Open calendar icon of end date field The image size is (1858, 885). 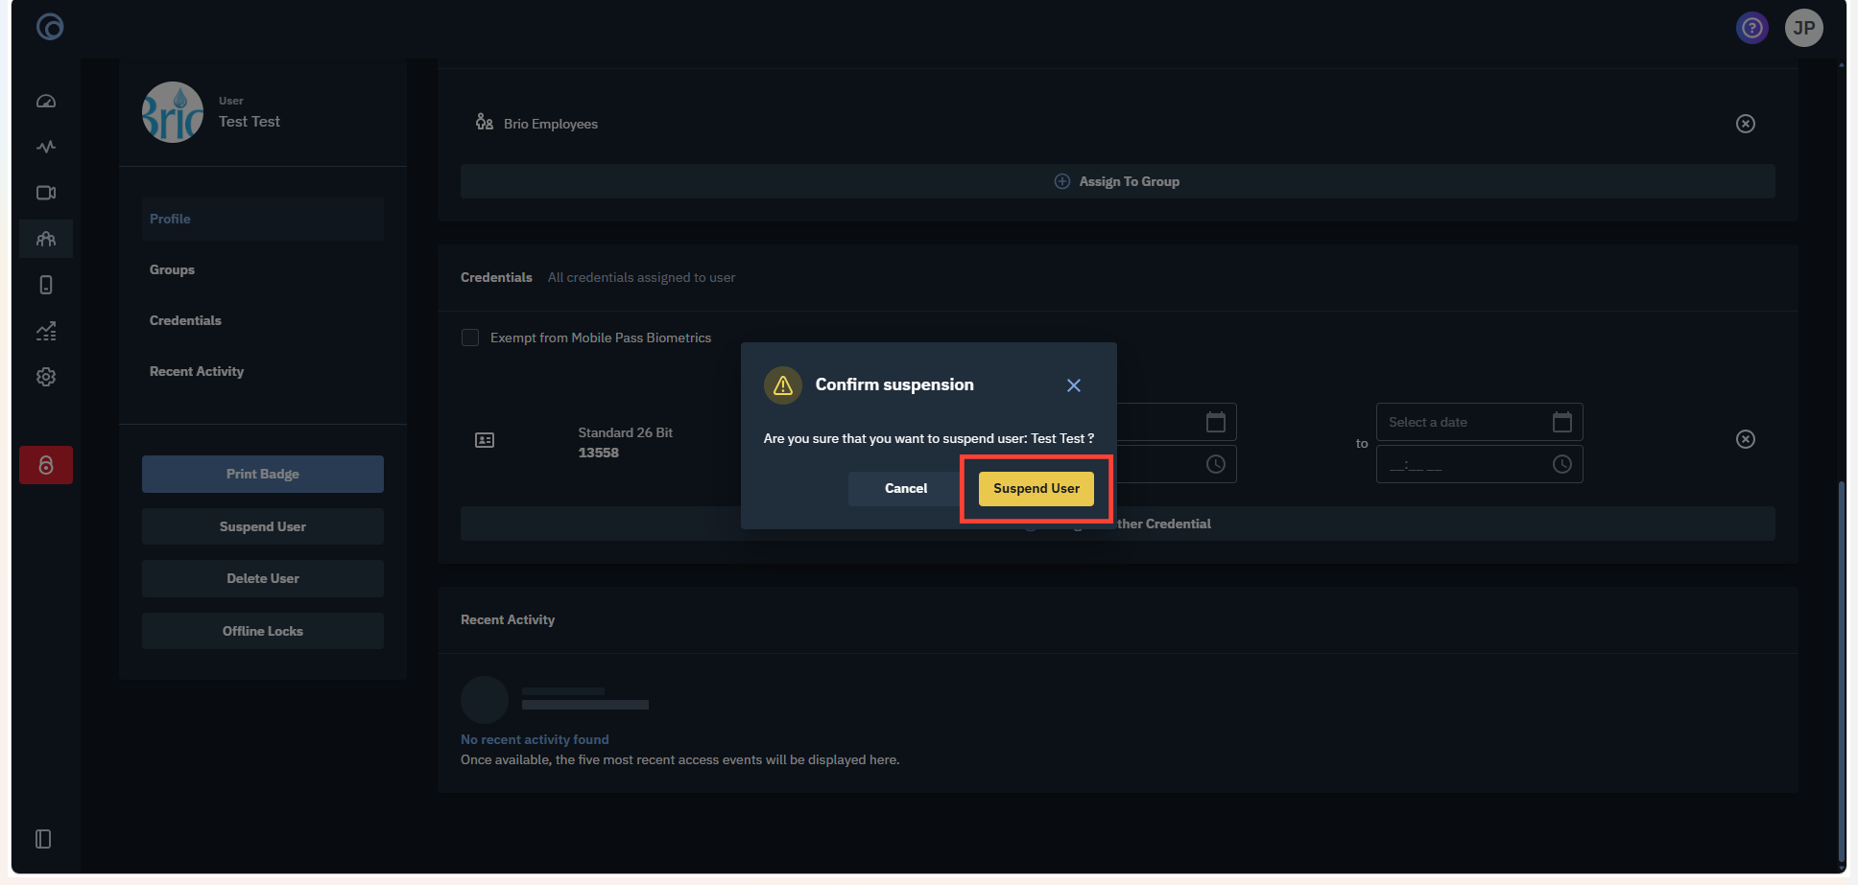(1562, 422)
